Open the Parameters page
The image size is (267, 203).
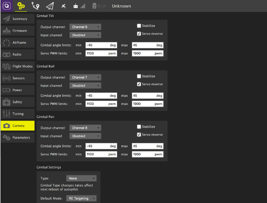(16, 137)
